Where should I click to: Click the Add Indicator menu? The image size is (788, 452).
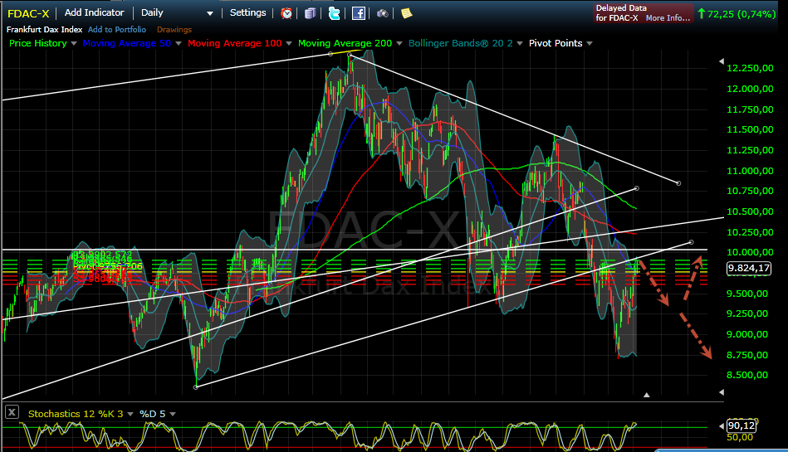click(95, 12)
